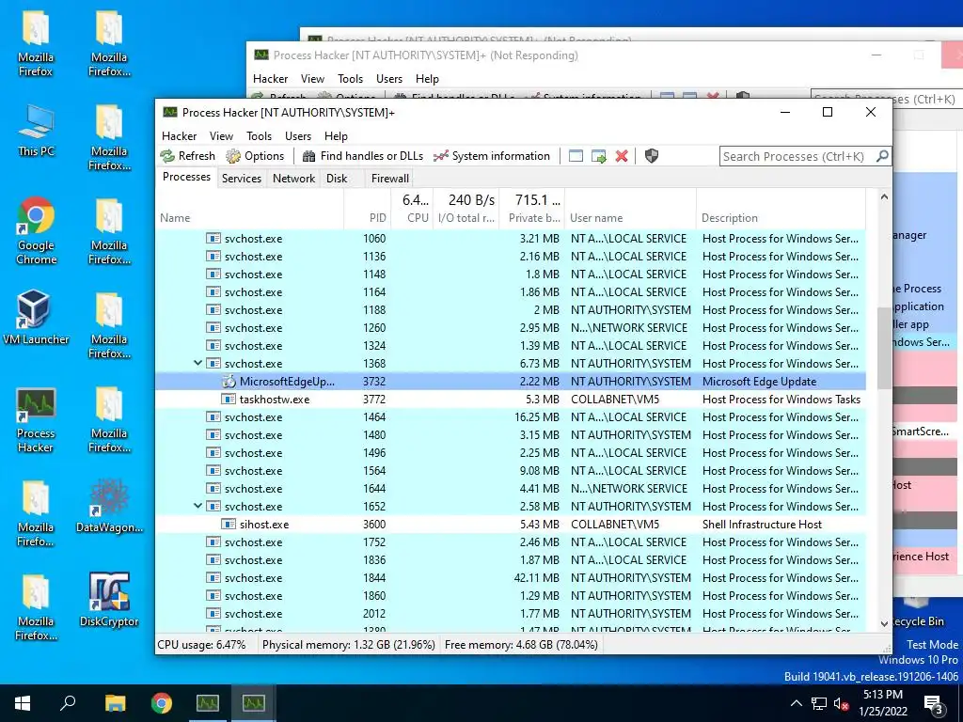Click the process list scrollbar thumb
The image size is (963, 722).
(884, 348)
